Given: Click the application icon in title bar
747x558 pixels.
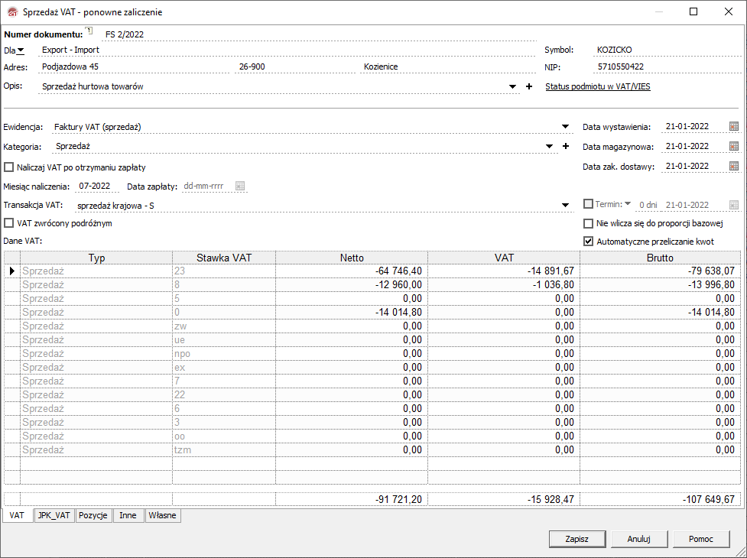Looking at the screenshot, I should pos(12,12).
